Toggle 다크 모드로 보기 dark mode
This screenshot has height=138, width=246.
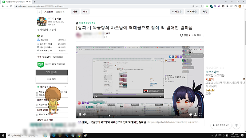[221, 125]
